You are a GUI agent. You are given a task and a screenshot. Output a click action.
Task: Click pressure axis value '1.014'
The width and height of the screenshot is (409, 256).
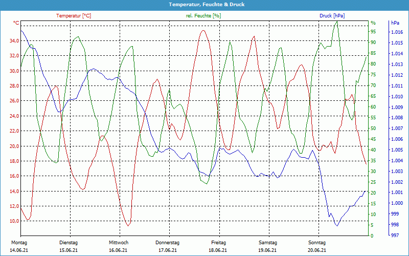[x=397, y=54]
